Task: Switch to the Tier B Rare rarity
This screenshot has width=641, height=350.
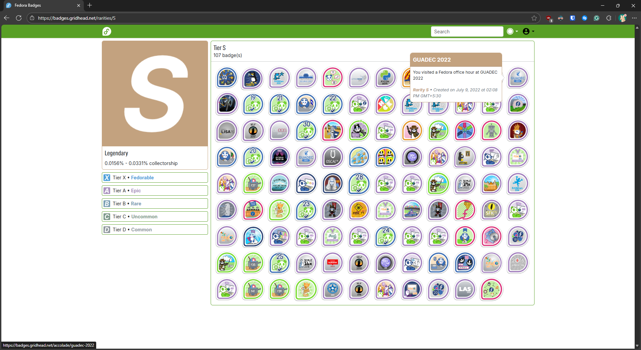Action: click(x=136, y=204)
